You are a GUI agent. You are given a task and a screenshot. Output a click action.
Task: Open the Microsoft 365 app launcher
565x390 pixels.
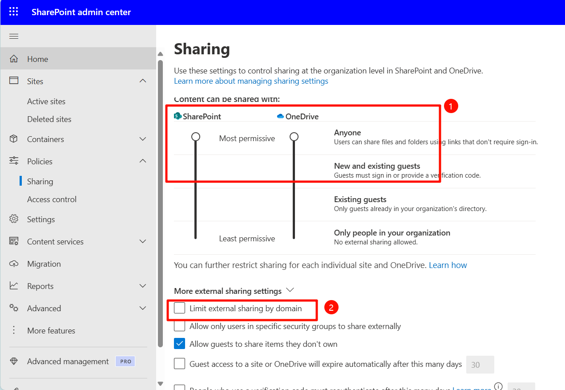(x=13, y=12)
